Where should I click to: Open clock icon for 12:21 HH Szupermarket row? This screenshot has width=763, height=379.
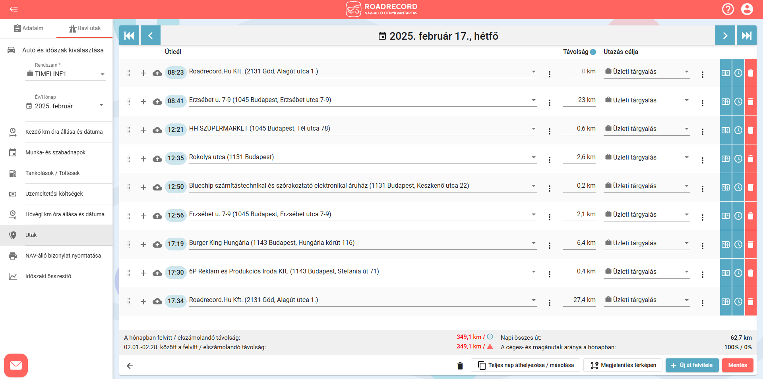coord(738,130)
